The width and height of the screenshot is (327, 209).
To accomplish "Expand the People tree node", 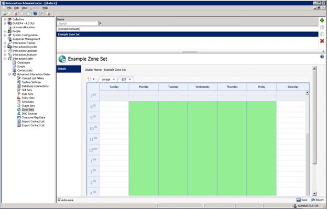I will click(x=5, y=31).
